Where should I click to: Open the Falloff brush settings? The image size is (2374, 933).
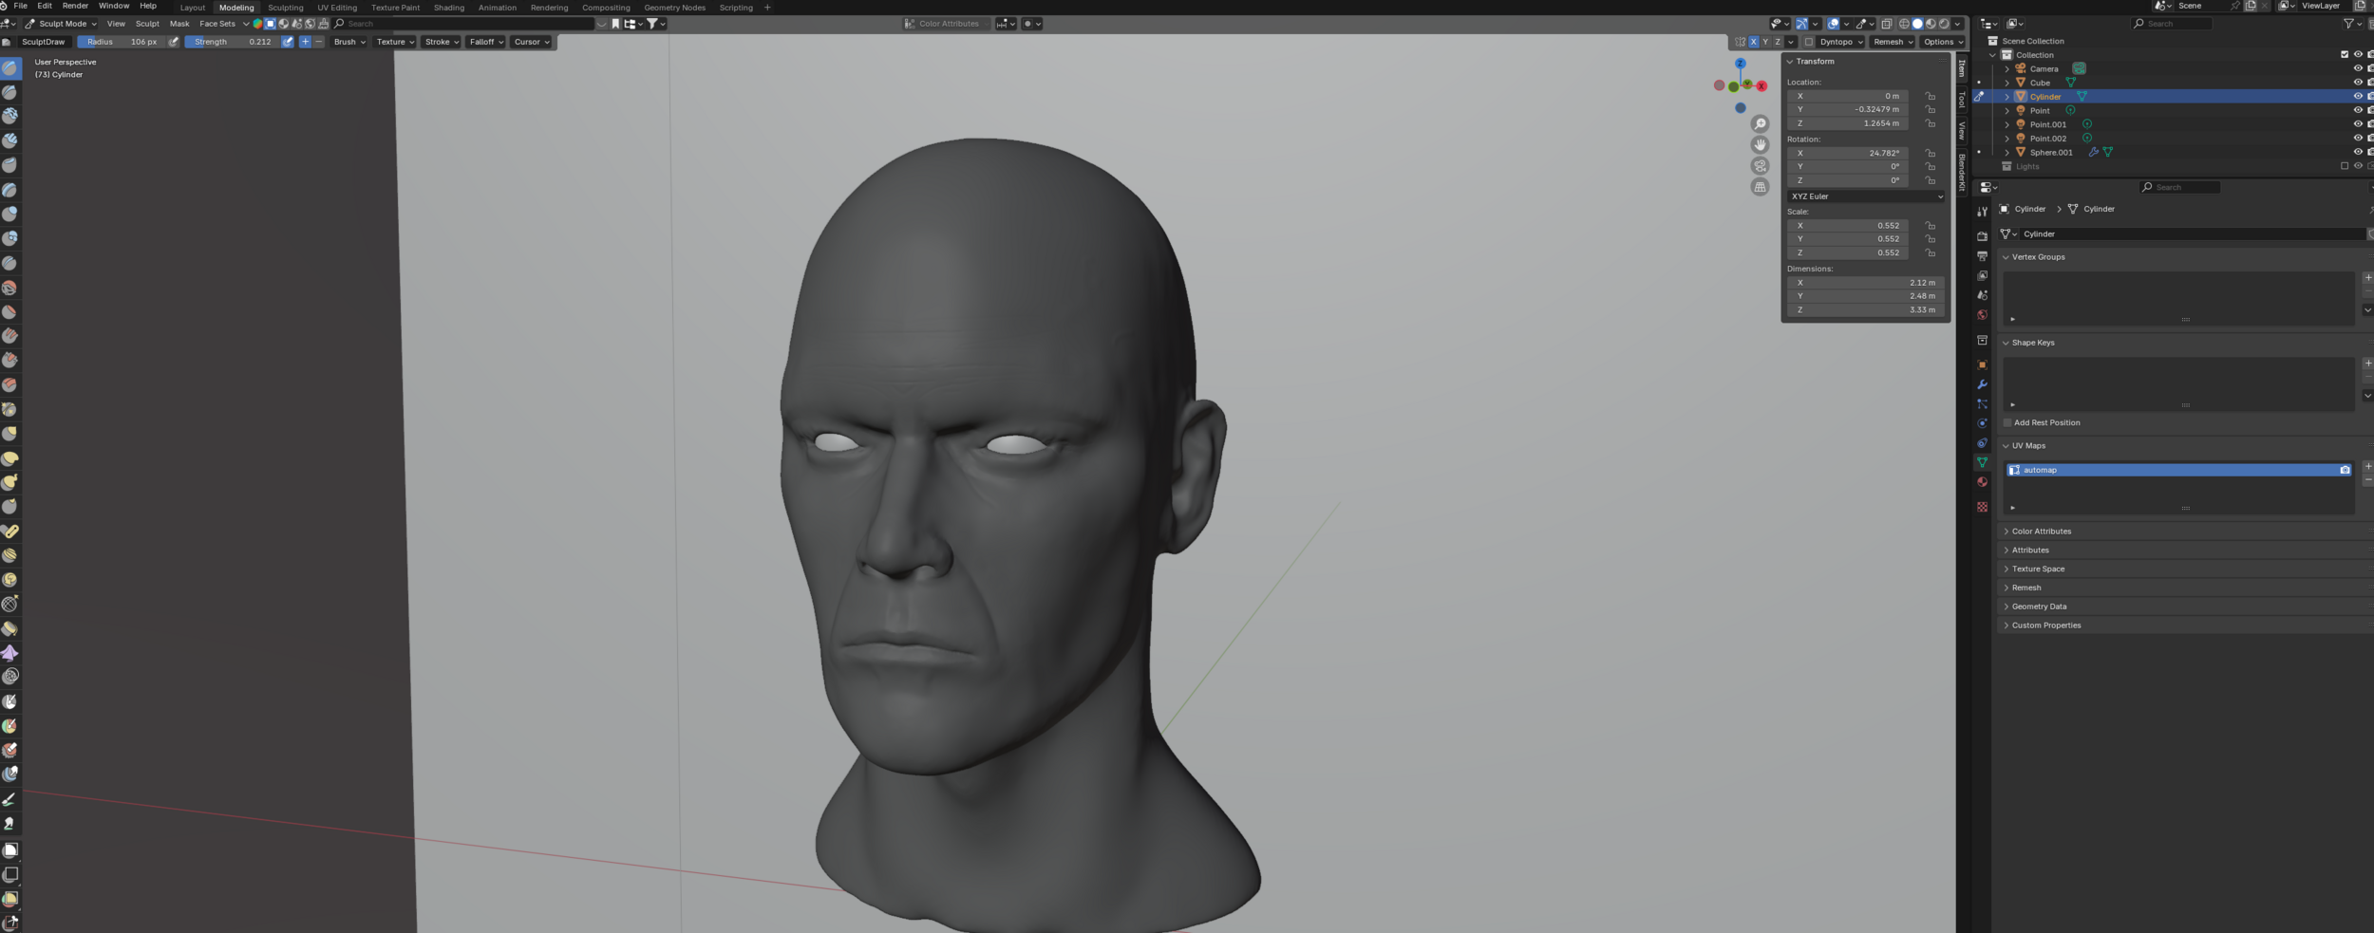pyautogui.click(x=485, y=42)
